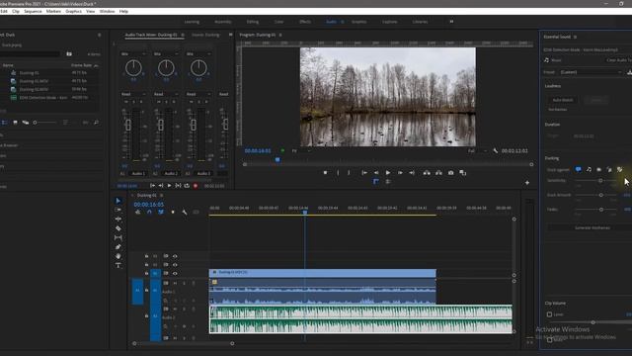Open second track Read automation mode dropdown
The height and width of the screenshot is (356, 632).
[x=166, y=94]
